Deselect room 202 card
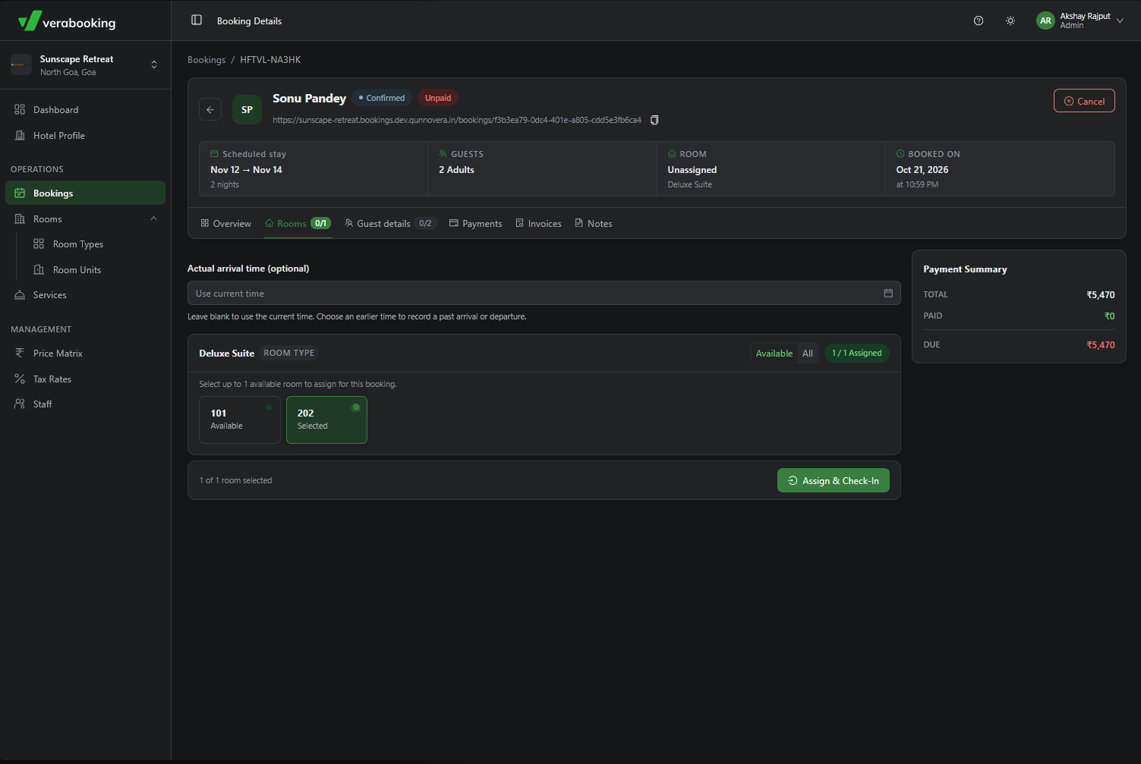This screenshot has height=764, width=1141. 326,420
